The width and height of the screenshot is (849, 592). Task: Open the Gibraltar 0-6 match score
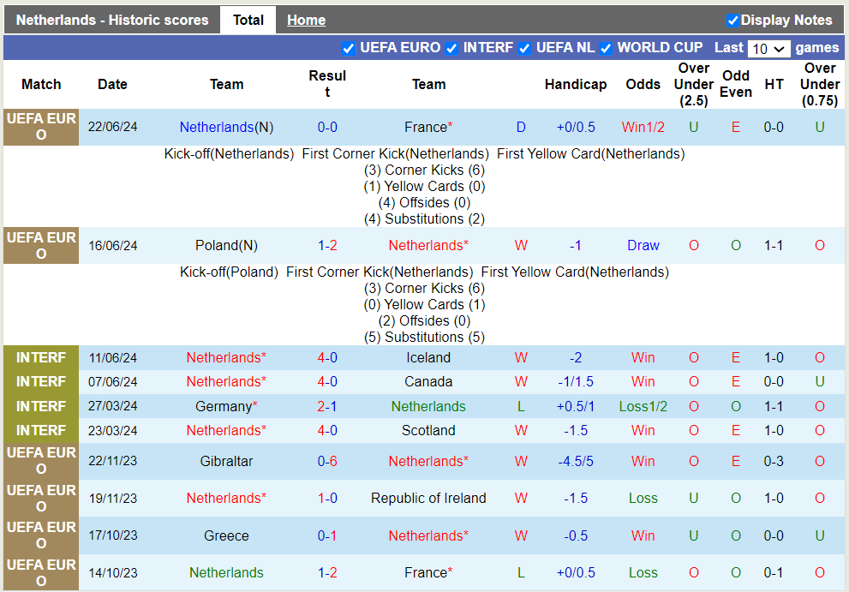327,461
